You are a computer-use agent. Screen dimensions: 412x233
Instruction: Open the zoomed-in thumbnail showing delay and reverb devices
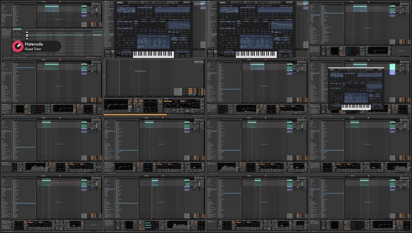154,87
